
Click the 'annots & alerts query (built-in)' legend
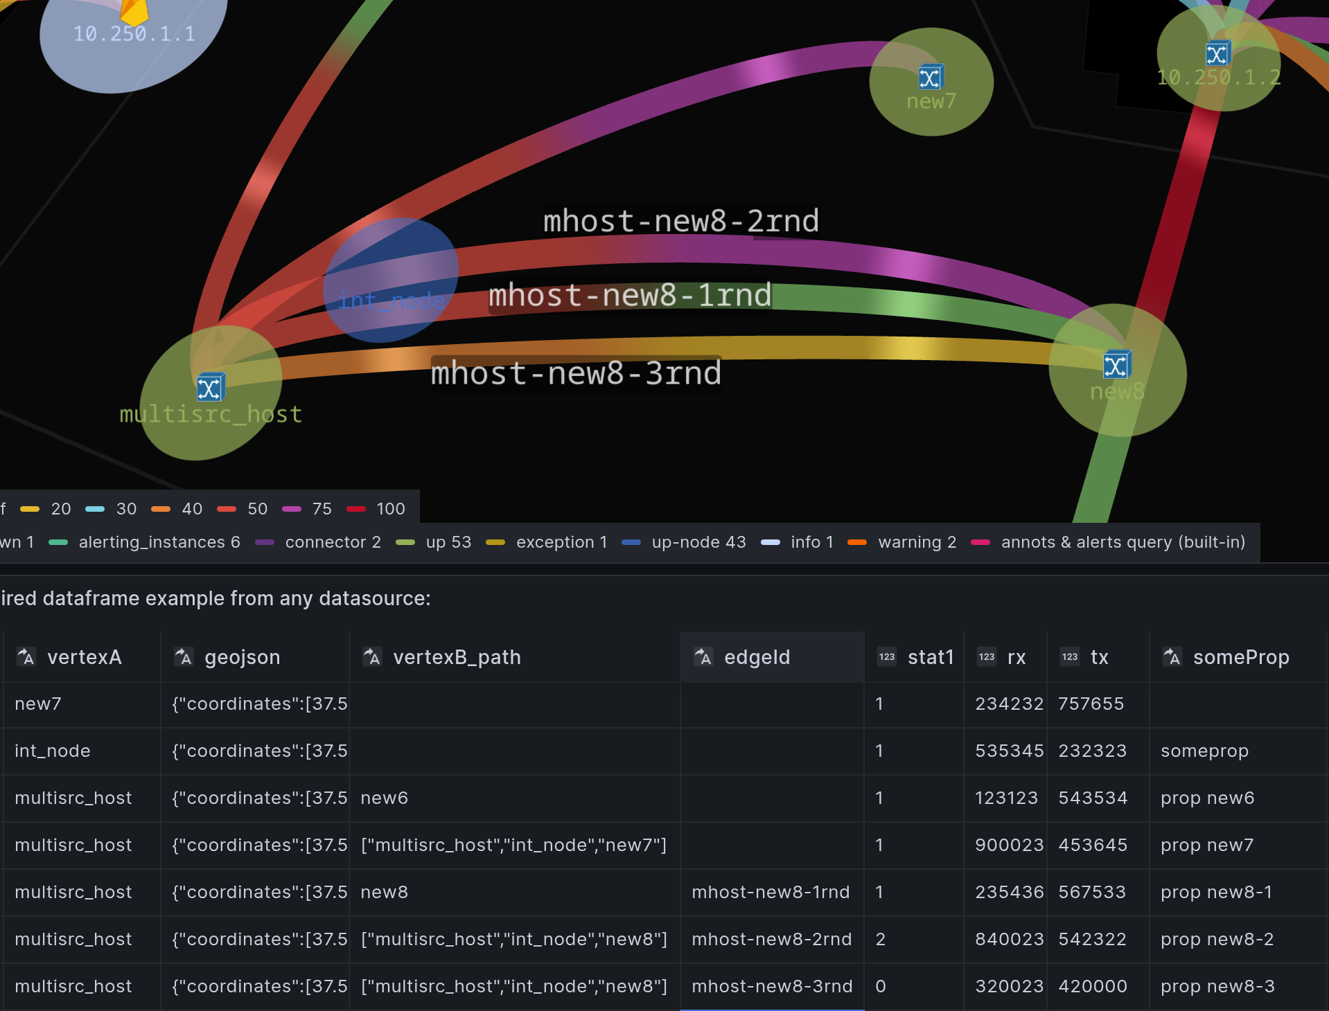tap(1123, 542)
